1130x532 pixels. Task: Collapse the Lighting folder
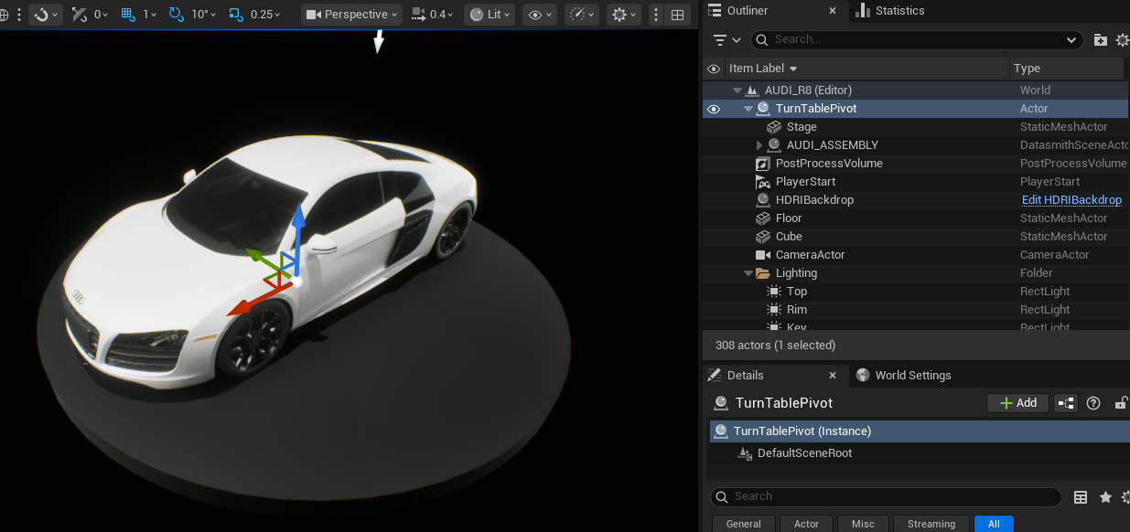tap(748, 273)
